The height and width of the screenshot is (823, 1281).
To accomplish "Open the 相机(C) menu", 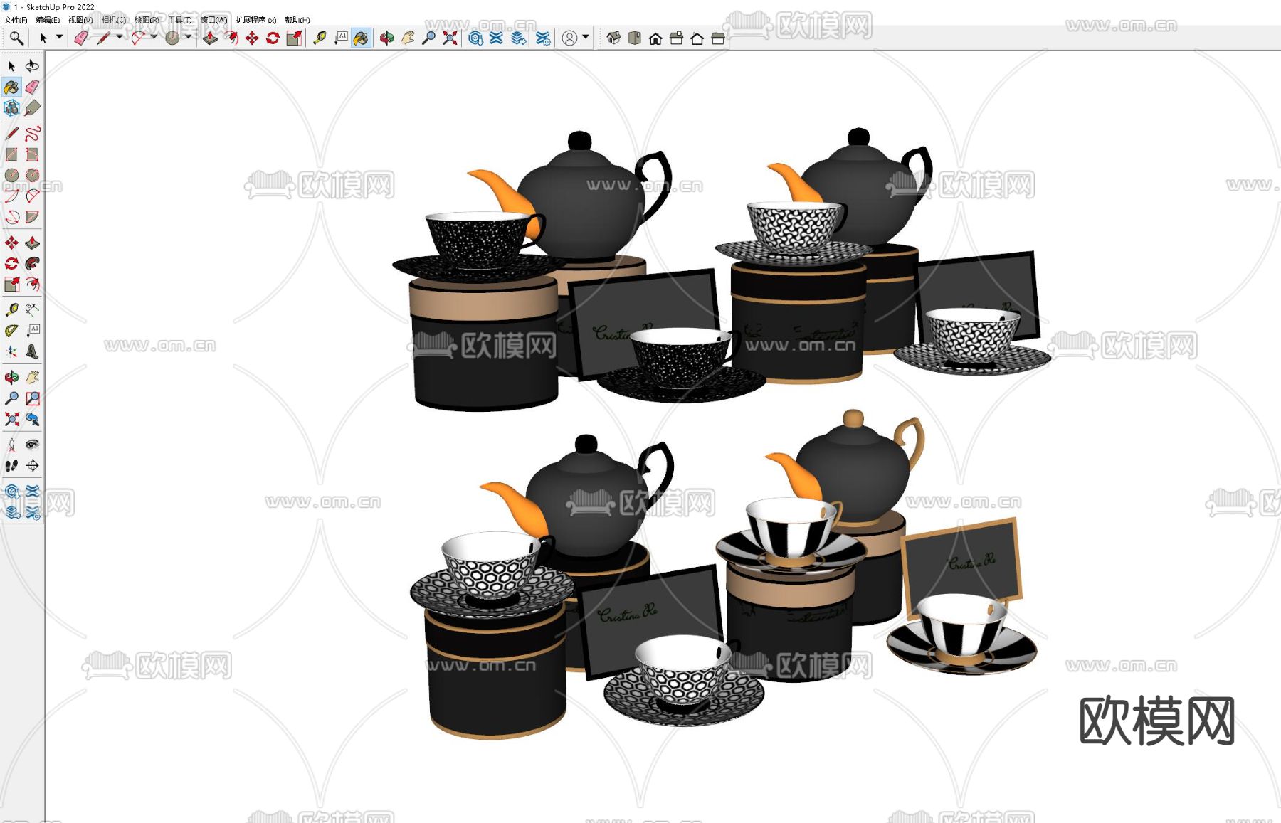I will tap(114, 20).
